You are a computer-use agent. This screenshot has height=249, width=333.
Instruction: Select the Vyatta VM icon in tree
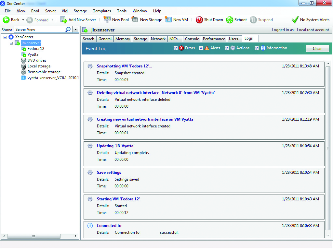click(x=23, y=54)
